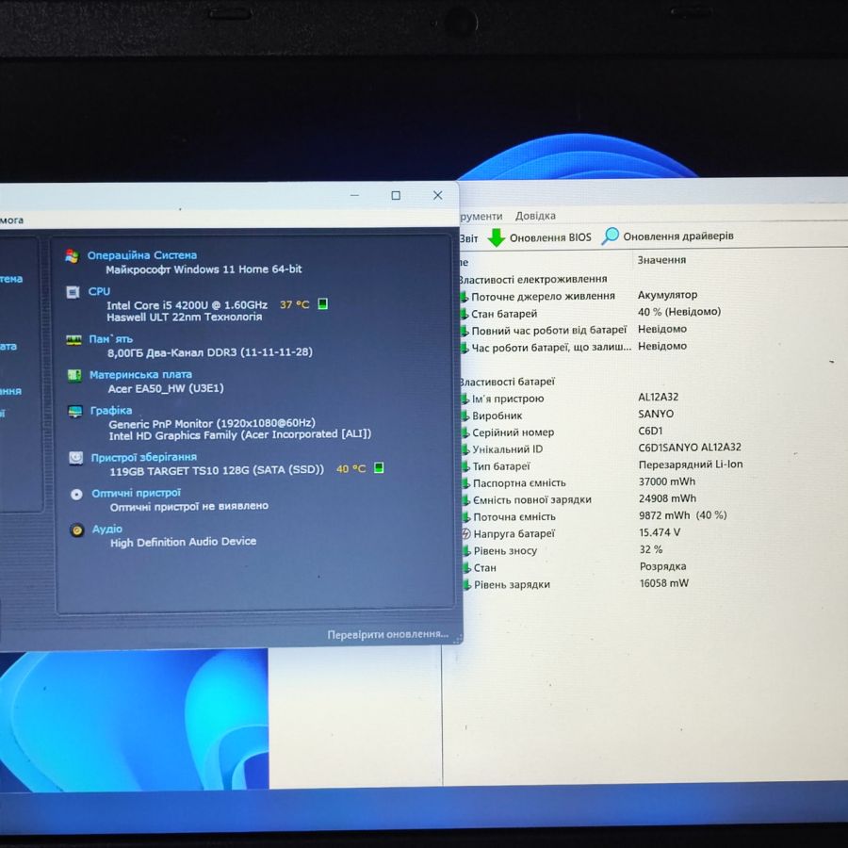
Task: Click the RAM memory icon
Action: click(x=73, y=339)
